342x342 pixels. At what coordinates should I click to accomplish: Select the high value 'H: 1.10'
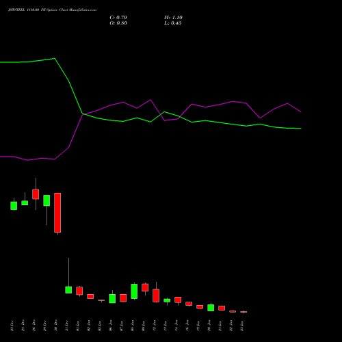[x=173, y=18]
